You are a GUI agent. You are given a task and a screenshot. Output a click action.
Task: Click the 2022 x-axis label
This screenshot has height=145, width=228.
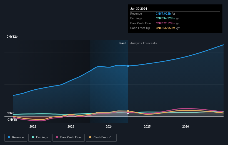[x=33, y=126]
